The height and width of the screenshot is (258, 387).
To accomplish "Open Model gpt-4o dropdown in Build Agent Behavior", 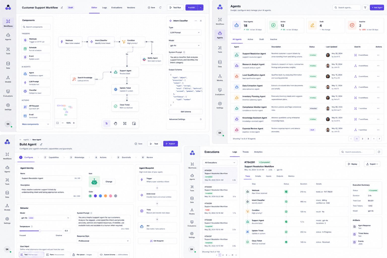I will click(x=45, y=218).
